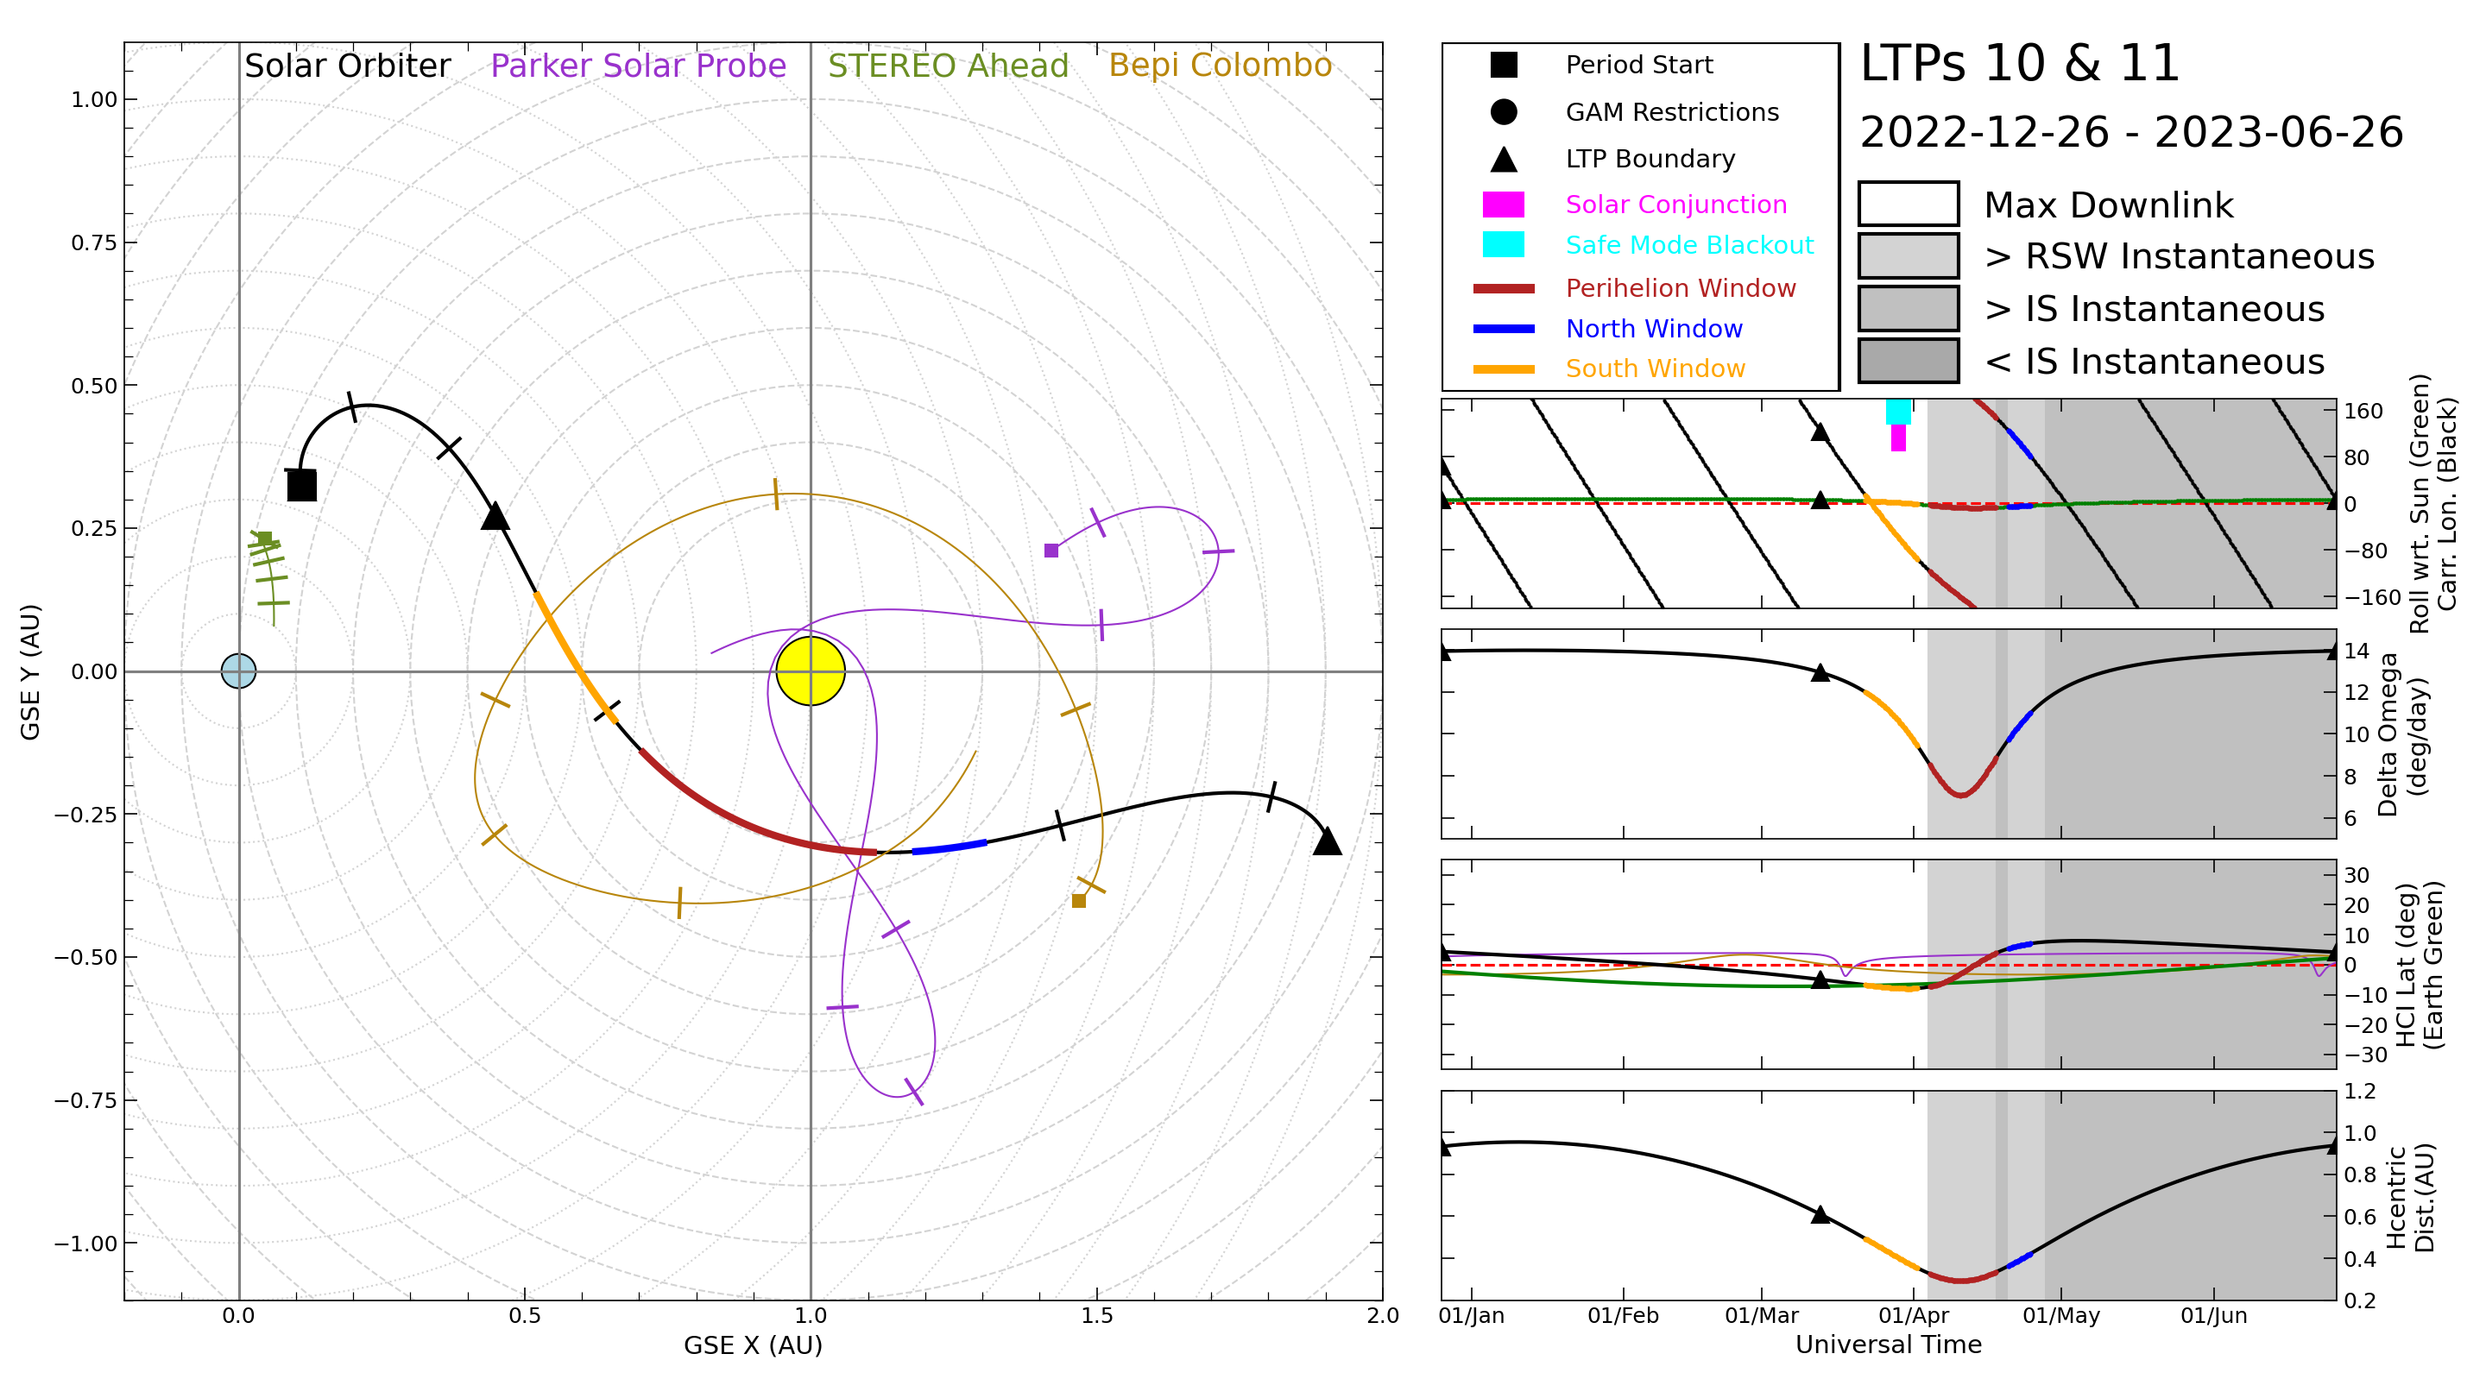
Task: Click the '01/May' time tick label
Action: click(2061, 1315)
